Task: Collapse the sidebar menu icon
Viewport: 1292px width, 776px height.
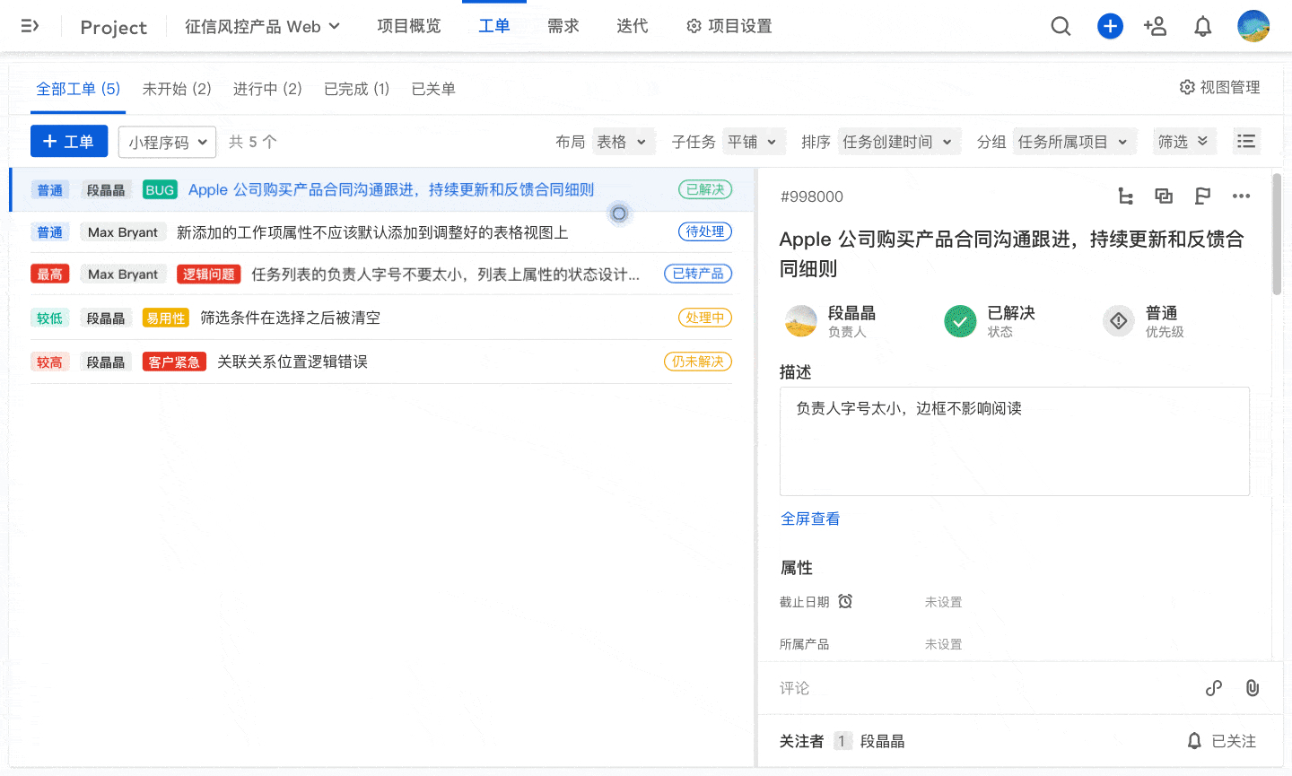Action: [x=30, y=26]
